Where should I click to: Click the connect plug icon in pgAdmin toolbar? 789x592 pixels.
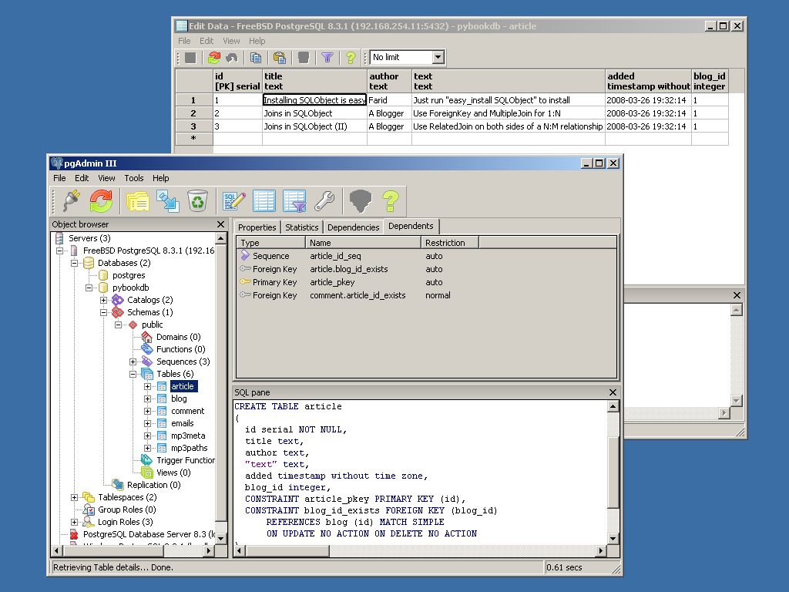coord(72,201)
